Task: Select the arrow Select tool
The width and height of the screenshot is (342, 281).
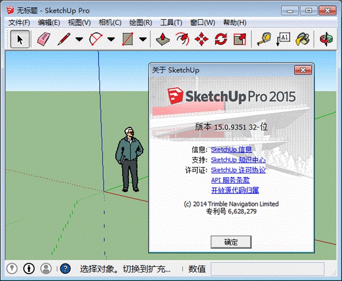Action: coord(20,39)
